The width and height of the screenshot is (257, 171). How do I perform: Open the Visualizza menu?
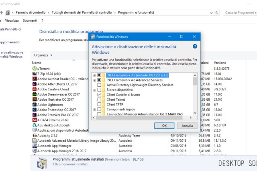12,20
